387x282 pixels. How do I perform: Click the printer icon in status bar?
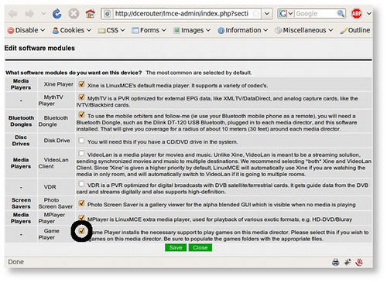pyautogui.click(x=335, y=262)
